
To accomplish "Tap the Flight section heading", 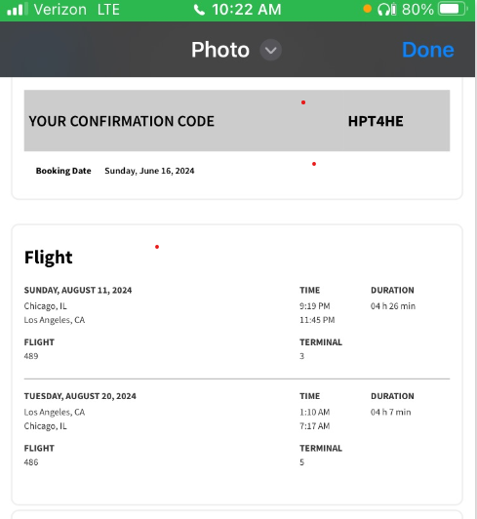I will pyautogui.click(x=49, y=258).
